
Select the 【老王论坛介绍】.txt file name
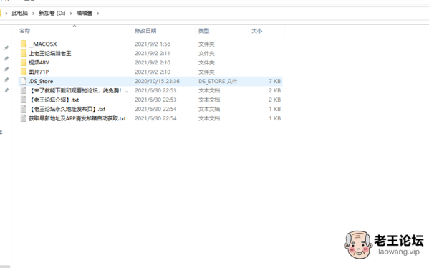(54, 100)
